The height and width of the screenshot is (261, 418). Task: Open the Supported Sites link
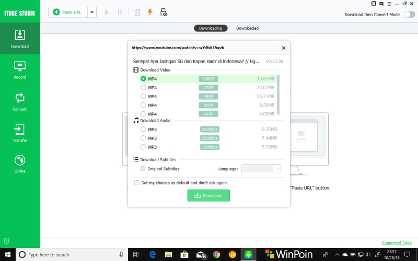pos(397,243)
